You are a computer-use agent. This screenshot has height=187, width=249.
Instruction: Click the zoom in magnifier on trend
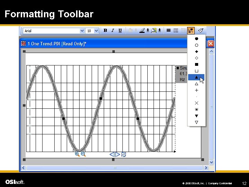pos(77,154)
